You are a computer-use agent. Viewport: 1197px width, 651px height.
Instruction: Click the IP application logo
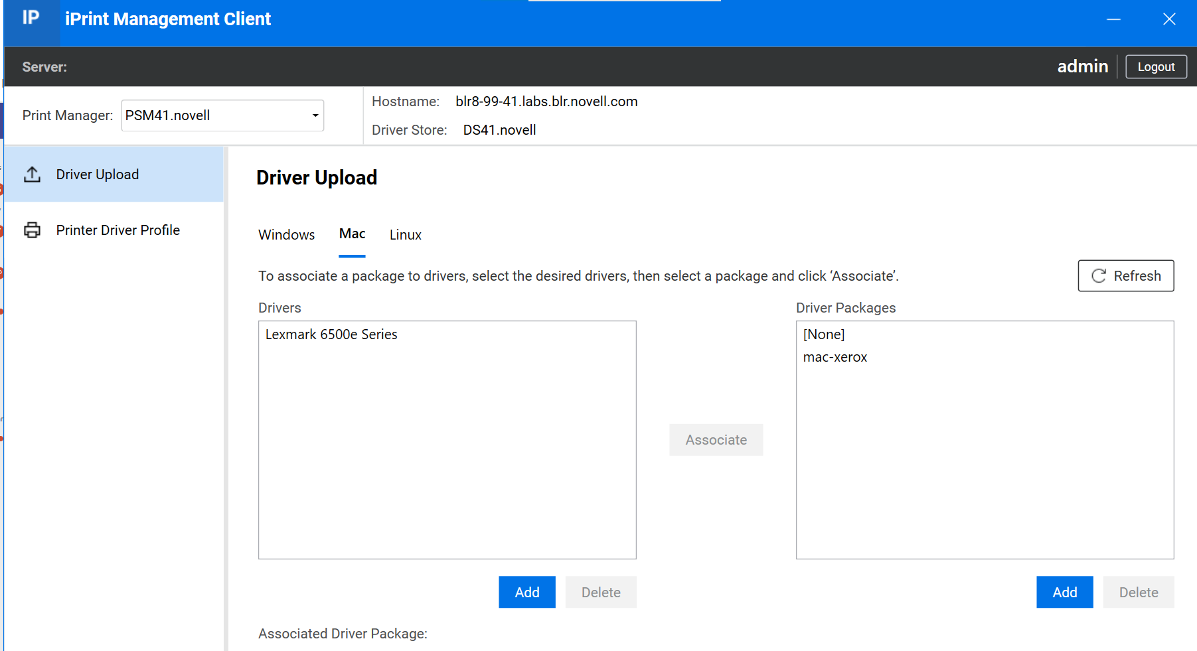[x=31, y=18]
